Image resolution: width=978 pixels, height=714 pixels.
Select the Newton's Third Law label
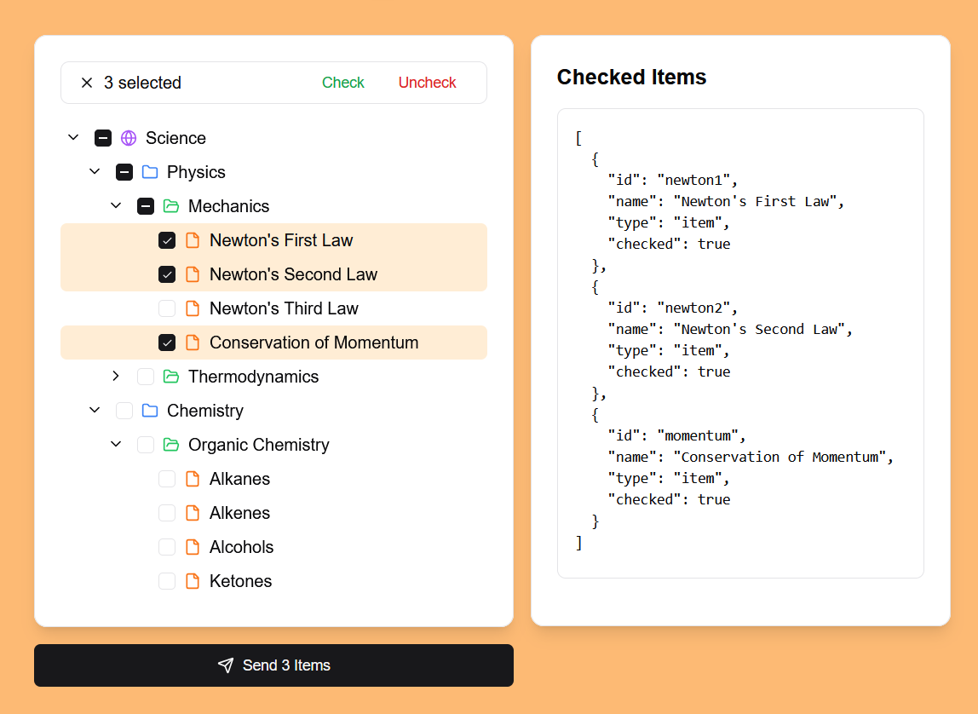[284, 308]
